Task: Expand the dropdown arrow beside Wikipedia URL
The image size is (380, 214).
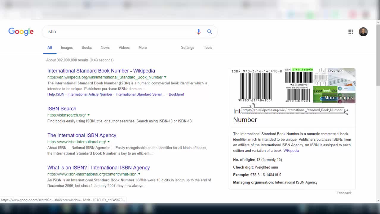Action: pyautogui.click(x=165, y=77)
